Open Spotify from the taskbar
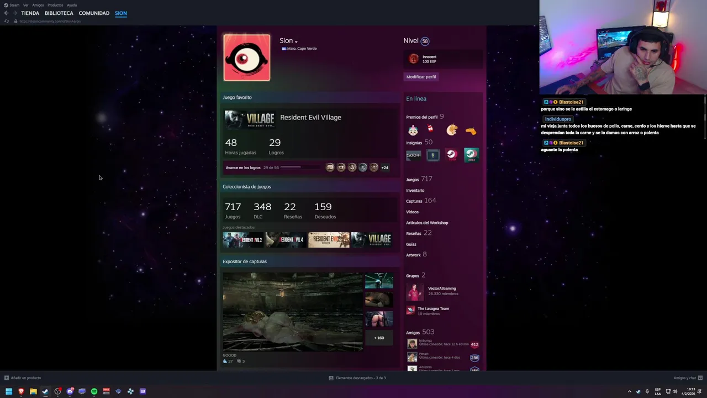This screenshot has width=707, height=398. coord(94,391)
